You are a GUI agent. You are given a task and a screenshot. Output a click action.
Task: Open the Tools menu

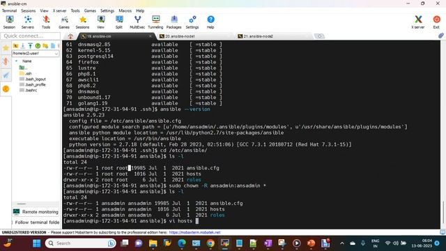[75, 10]
